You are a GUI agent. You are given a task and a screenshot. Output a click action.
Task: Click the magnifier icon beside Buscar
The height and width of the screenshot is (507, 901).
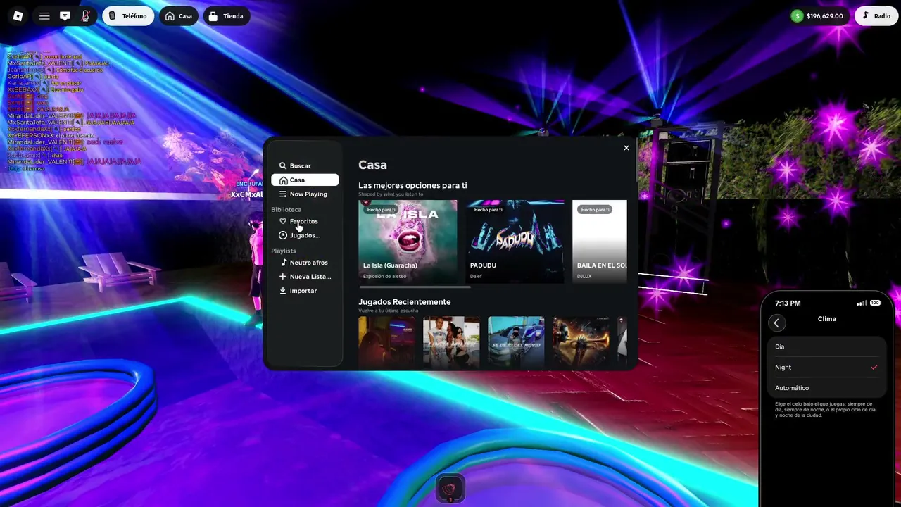click(x=283, y=166)
